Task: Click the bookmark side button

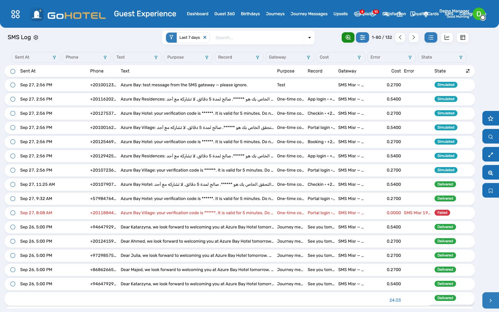Action: [x=491, y=191]
